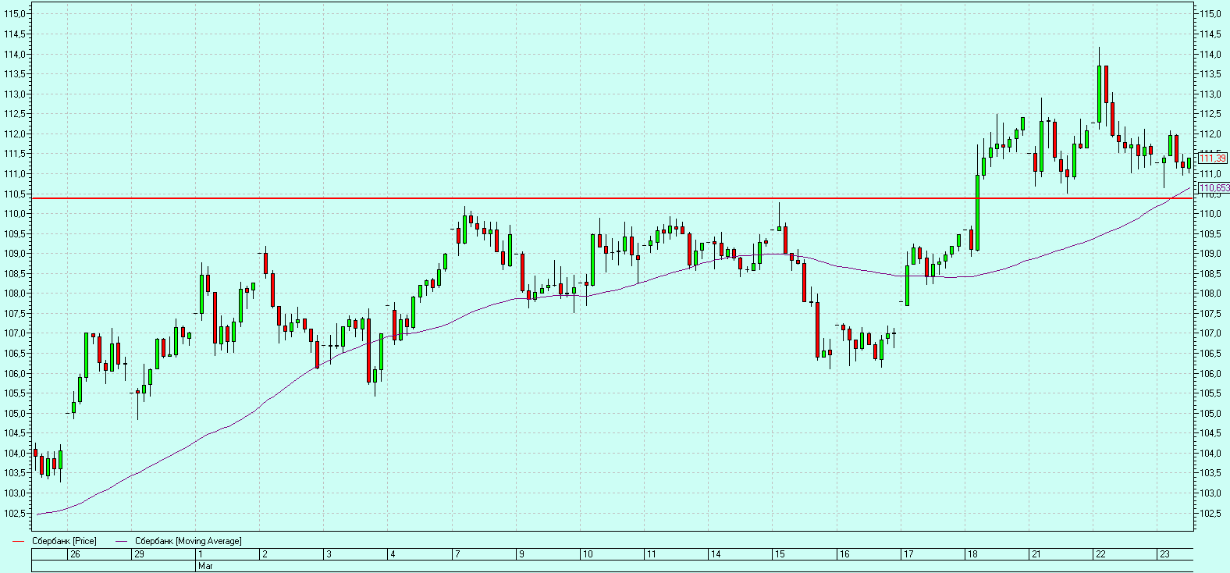
Task: Click the Сбербанк [Price] legend entry
Action: [x=64, y=541]
